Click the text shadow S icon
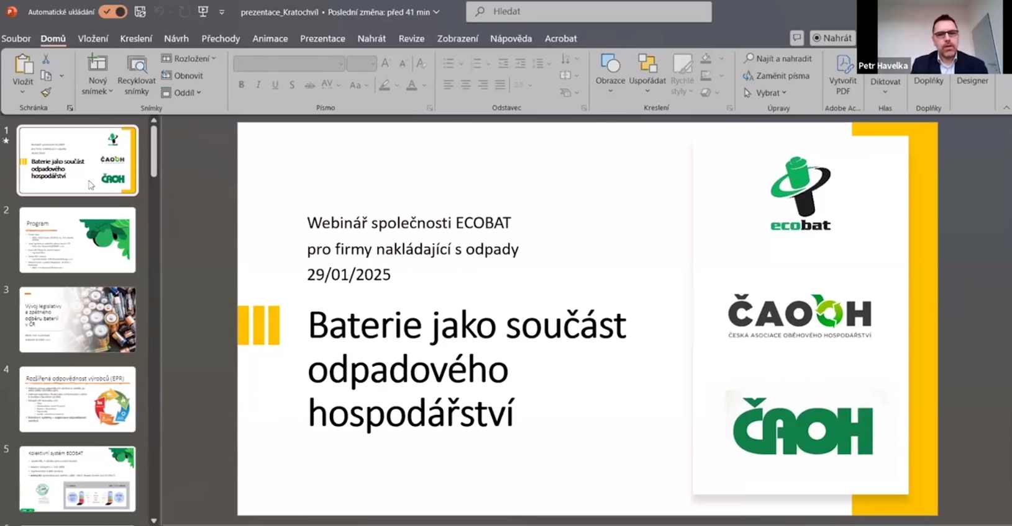 (x=292, y=85)
